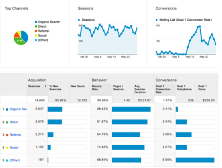Click the blue Organic Search legend square

36,22
